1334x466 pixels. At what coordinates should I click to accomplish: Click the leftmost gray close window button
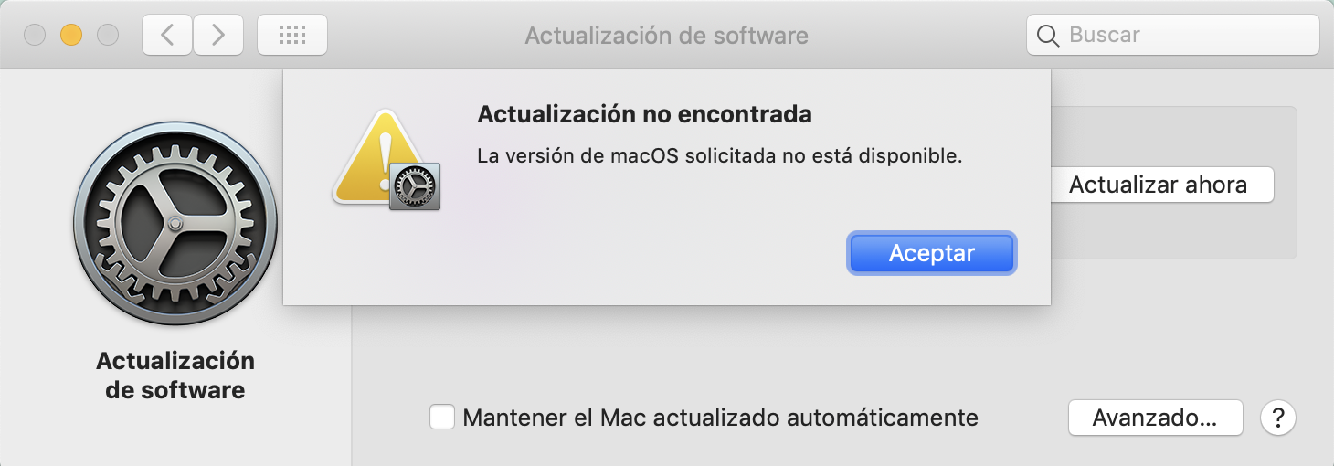coord(35,36)
